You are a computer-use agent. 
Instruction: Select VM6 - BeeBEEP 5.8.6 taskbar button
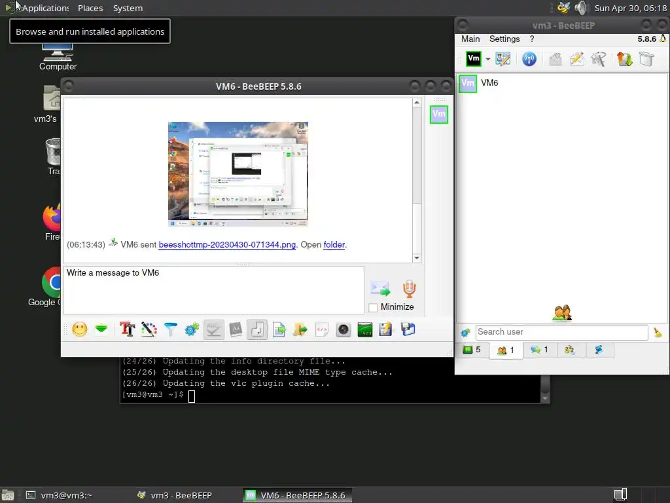(x=297, y=495)
